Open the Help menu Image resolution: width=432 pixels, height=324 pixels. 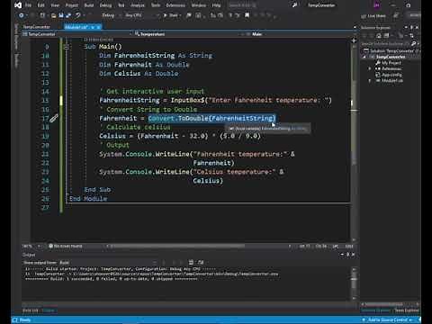coord(216,5)
